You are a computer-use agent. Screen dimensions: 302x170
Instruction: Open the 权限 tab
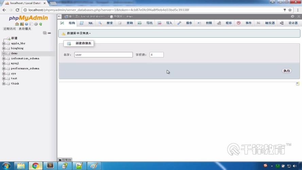(x=205, y=23)
